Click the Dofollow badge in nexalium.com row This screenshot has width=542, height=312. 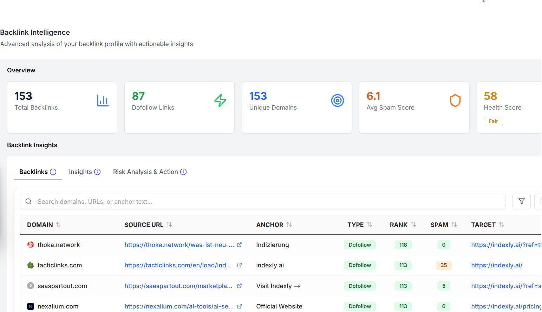coord(360,306)
